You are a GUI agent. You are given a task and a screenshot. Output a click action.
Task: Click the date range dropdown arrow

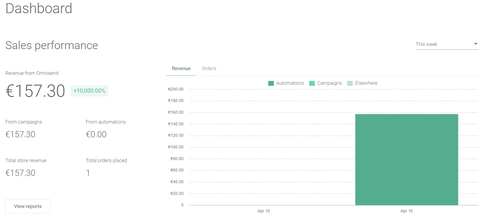coord(475,44)
